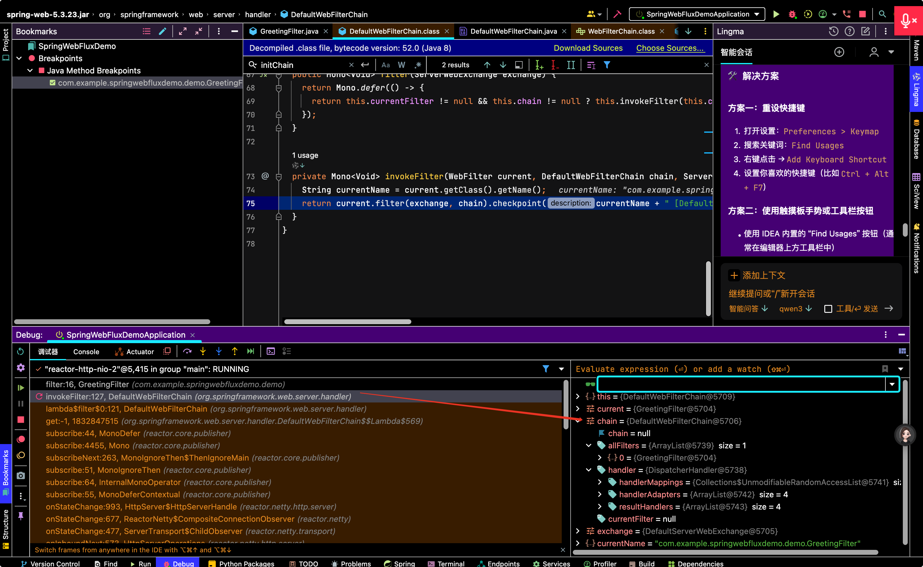The width and height of the screenshot is (923, 567).
Task: Click Run to Cursor icon in debugger toolbar
Action: click(x=251, y=351)
